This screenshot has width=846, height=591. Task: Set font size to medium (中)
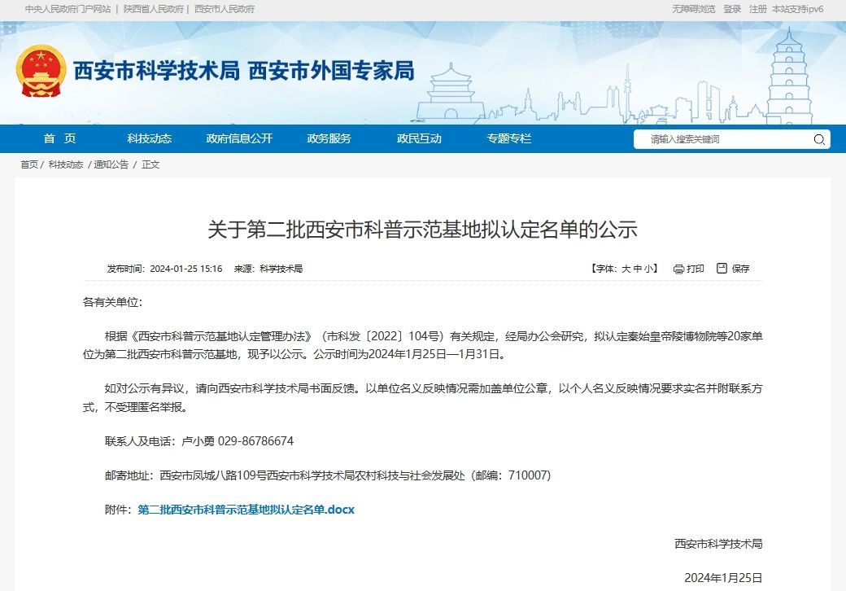click(638, 269)
